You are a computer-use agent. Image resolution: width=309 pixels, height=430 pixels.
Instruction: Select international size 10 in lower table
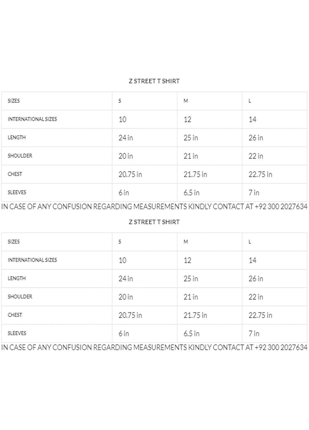[122, 260]
